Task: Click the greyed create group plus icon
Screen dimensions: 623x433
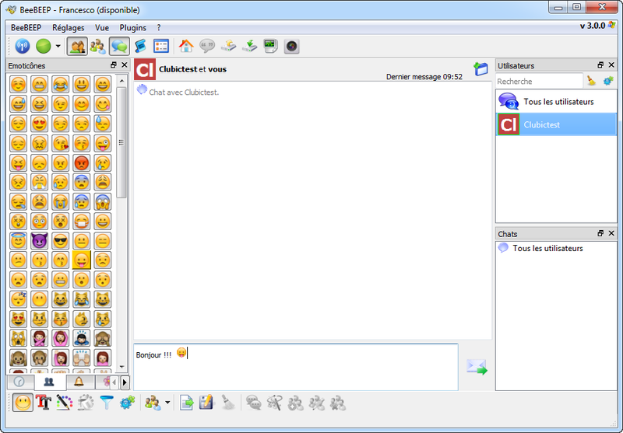Action: [296, 403]
